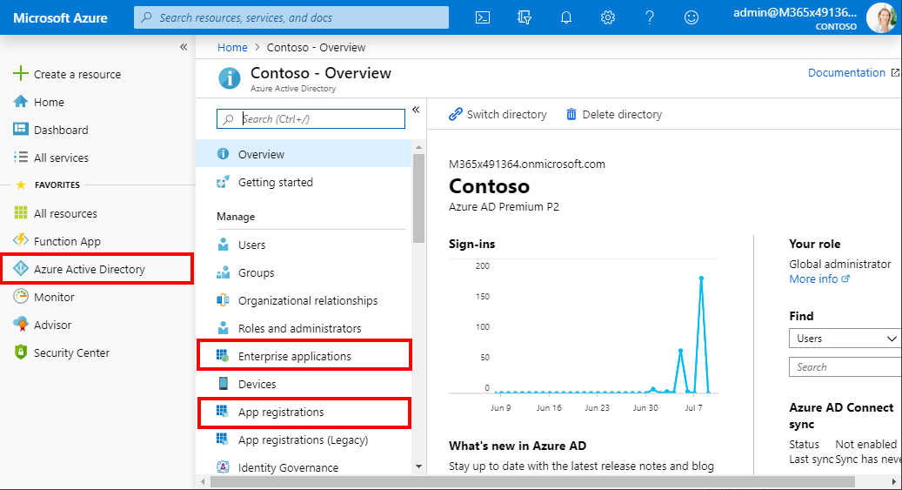The width and height of the screenshot is (902, 490).
Task: Click the feedback smiley icon
Action: pyautogui.click(x=692, y=17)
